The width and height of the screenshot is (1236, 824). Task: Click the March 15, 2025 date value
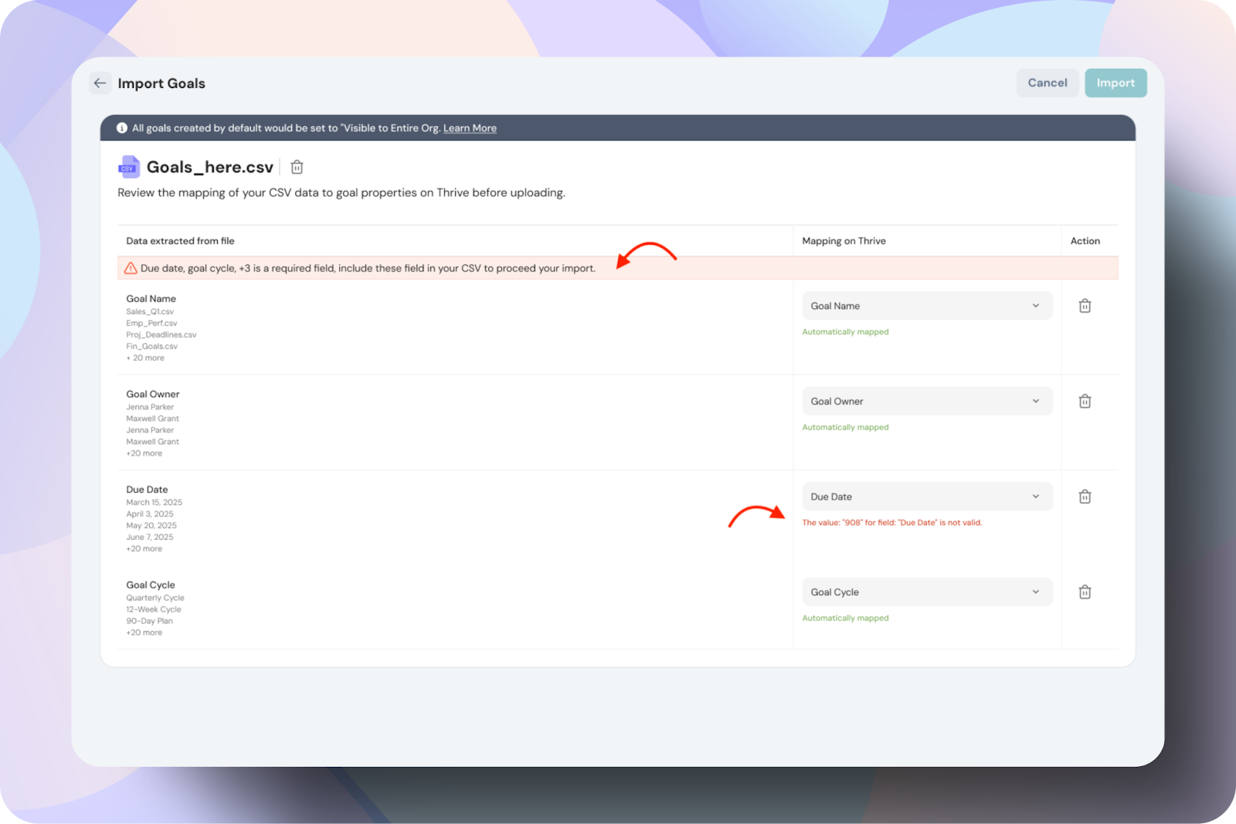[154, 503]
